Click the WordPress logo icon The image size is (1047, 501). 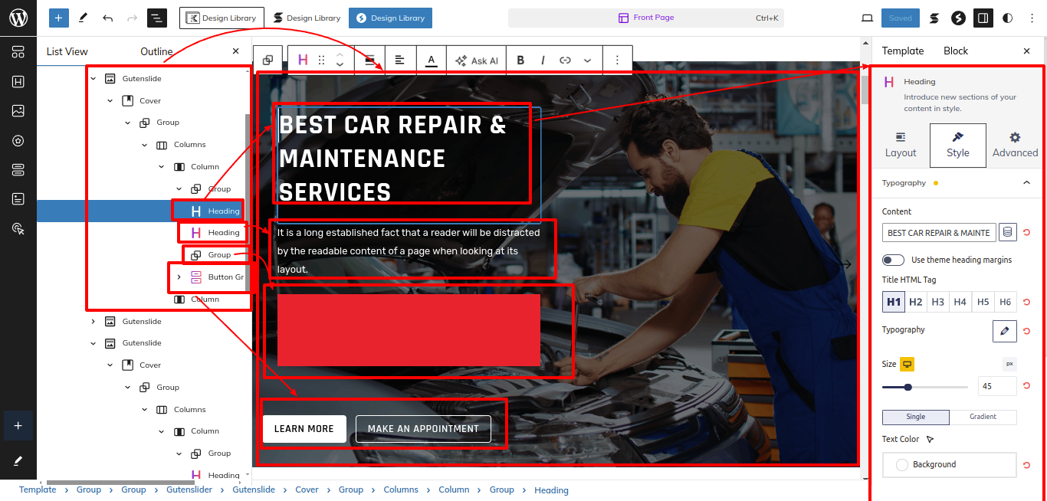point(18,18)
